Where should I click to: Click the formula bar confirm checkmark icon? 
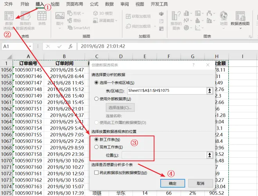(59, 46)
